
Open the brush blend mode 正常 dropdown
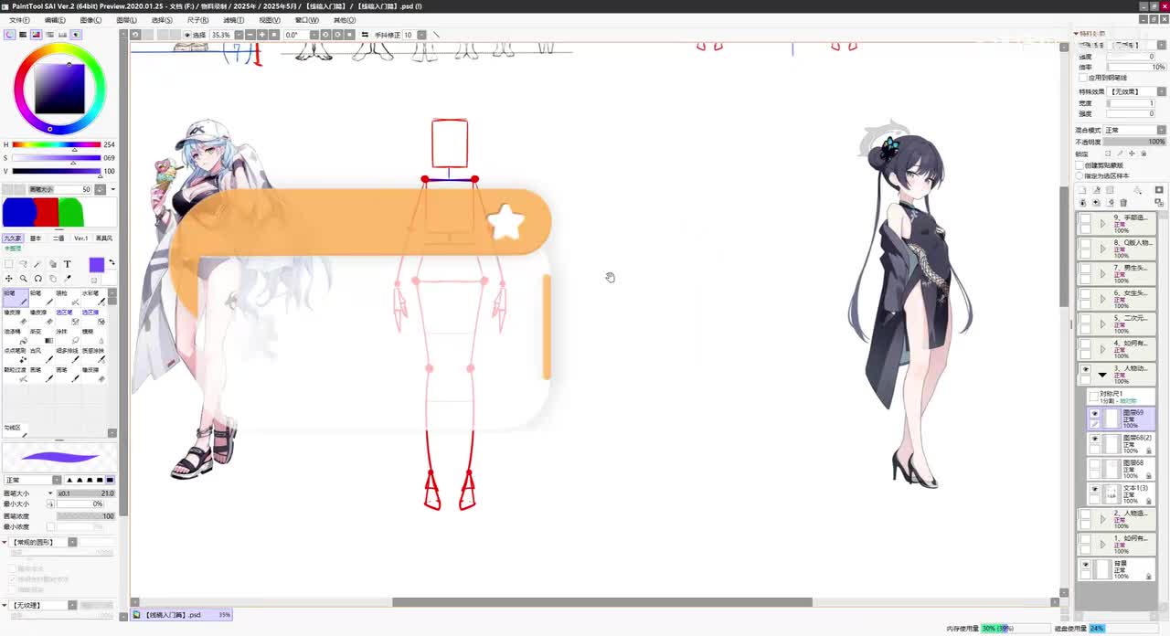tap(27, 480)
